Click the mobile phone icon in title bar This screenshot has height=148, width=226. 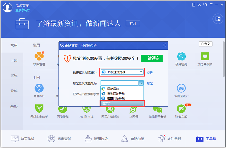pyautogui.click(x=194, y=5)
